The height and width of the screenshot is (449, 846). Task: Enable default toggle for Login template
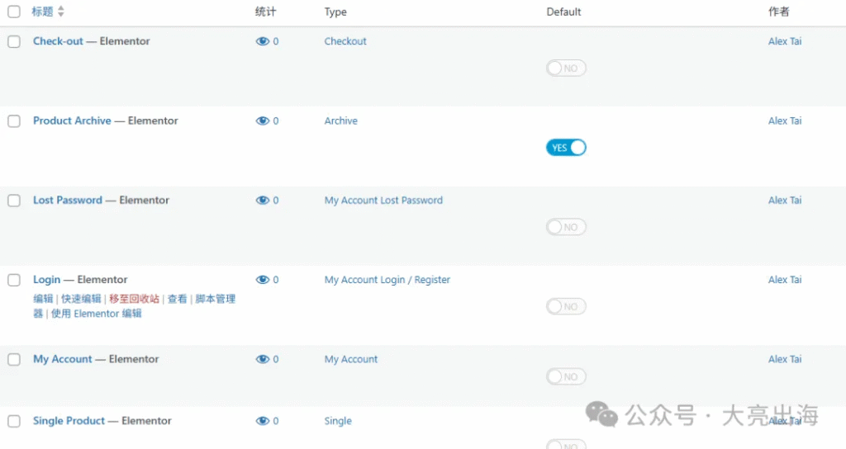click(566, 307)
